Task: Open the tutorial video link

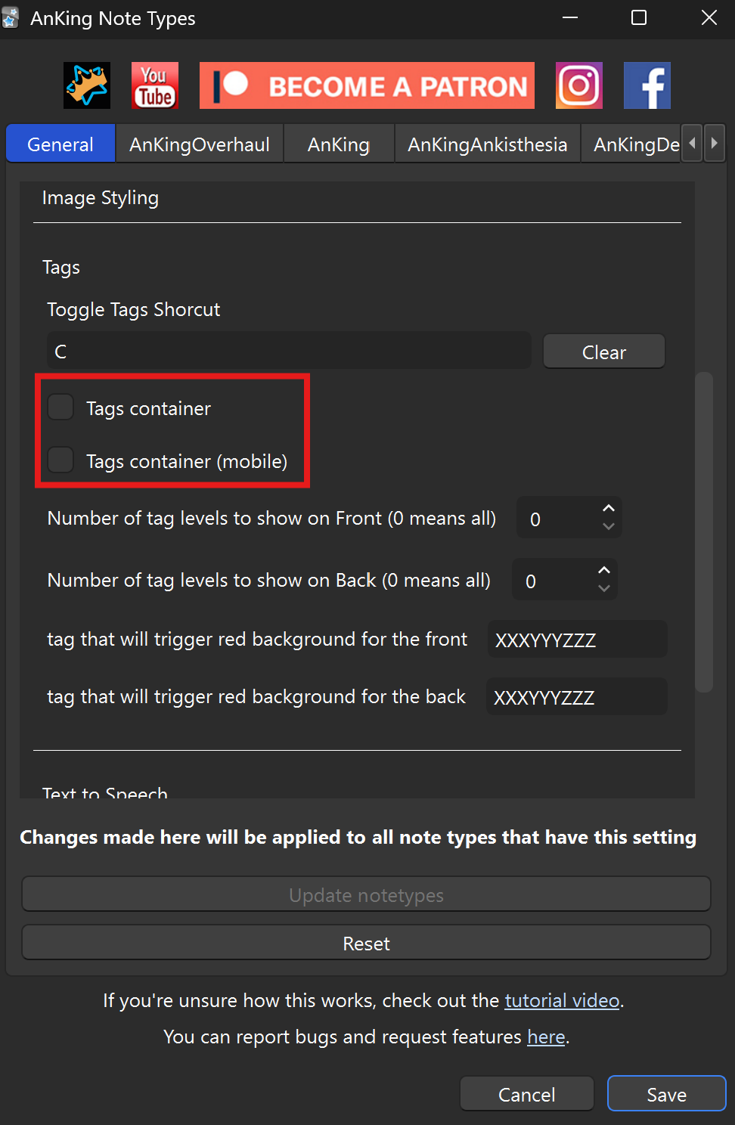Action: pos(562,1000)
